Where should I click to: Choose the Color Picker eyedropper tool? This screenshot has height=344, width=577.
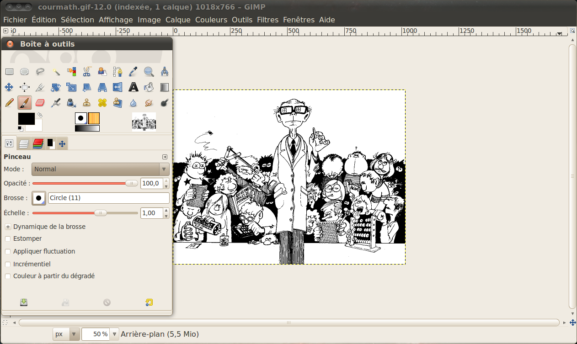point(133,71)
